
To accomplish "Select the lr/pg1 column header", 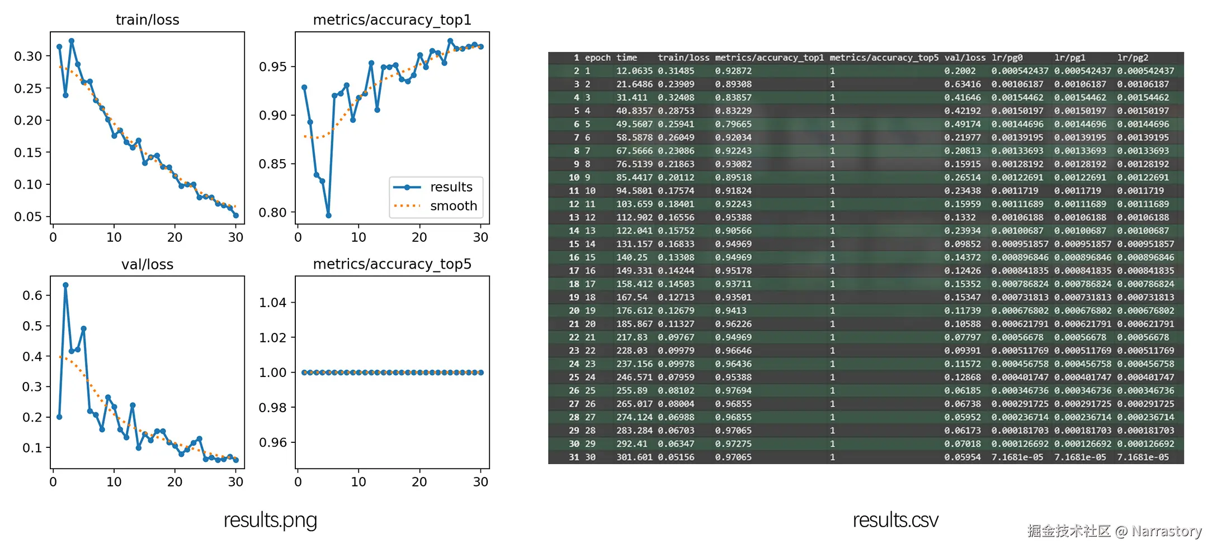I will [1069, 58].
